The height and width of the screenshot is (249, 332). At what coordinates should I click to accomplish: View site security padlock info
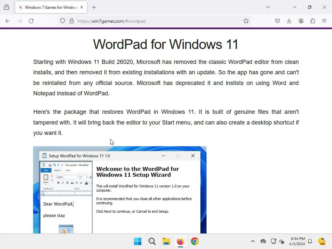pyautogui.click(x=72, y=21)
